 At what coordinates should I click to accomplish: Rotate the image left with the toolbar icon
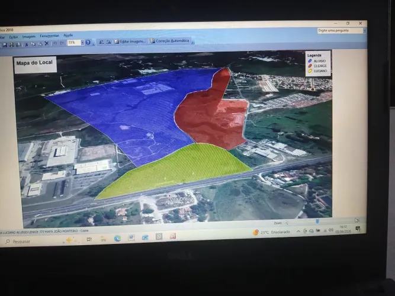point(101,42)
